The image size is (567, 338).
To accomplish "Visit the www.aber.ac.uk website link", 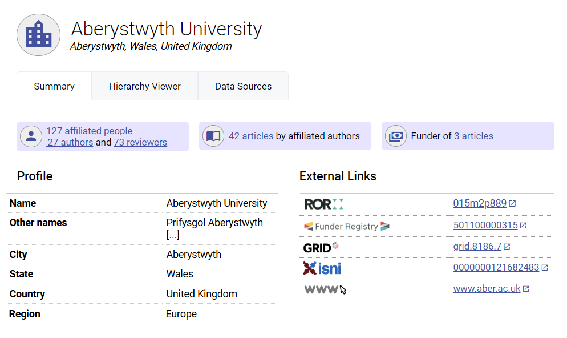I will [x=487, y=288].
